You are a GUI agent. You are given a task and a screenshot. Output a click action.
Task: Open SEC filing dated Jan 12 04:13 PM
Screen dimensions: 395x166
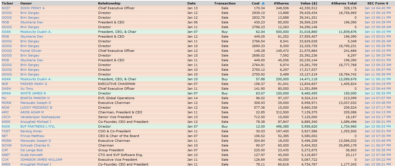(377, 112)
